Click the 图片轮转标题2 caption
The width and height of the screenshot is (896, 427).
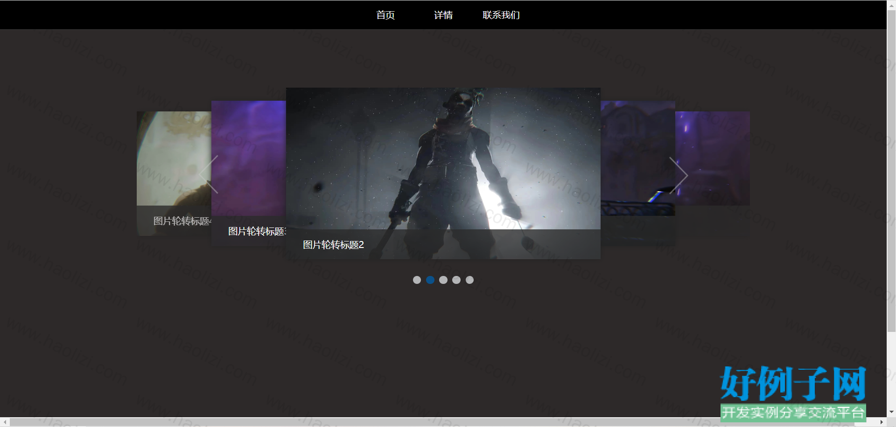coord(333,245)
